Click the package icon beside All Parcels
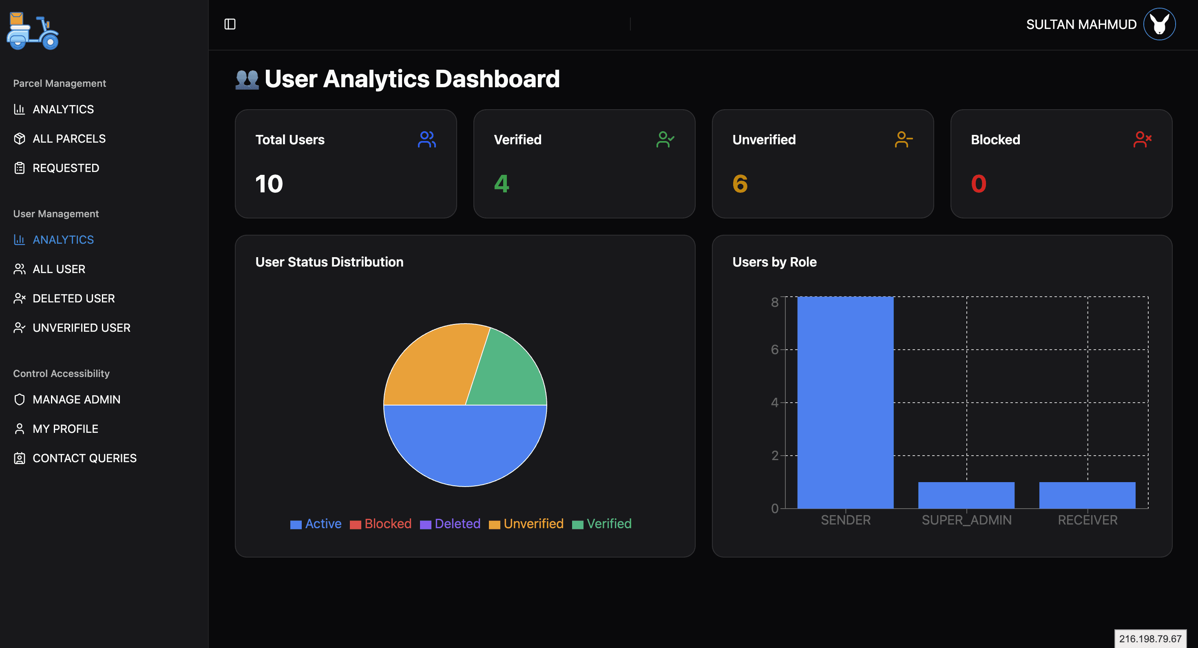The width and height of the screenshot is (1198, 648). click(20, 139)
